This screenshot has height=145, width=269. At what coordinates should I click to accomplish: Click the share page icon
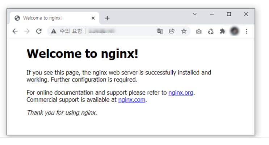(172, 31)
